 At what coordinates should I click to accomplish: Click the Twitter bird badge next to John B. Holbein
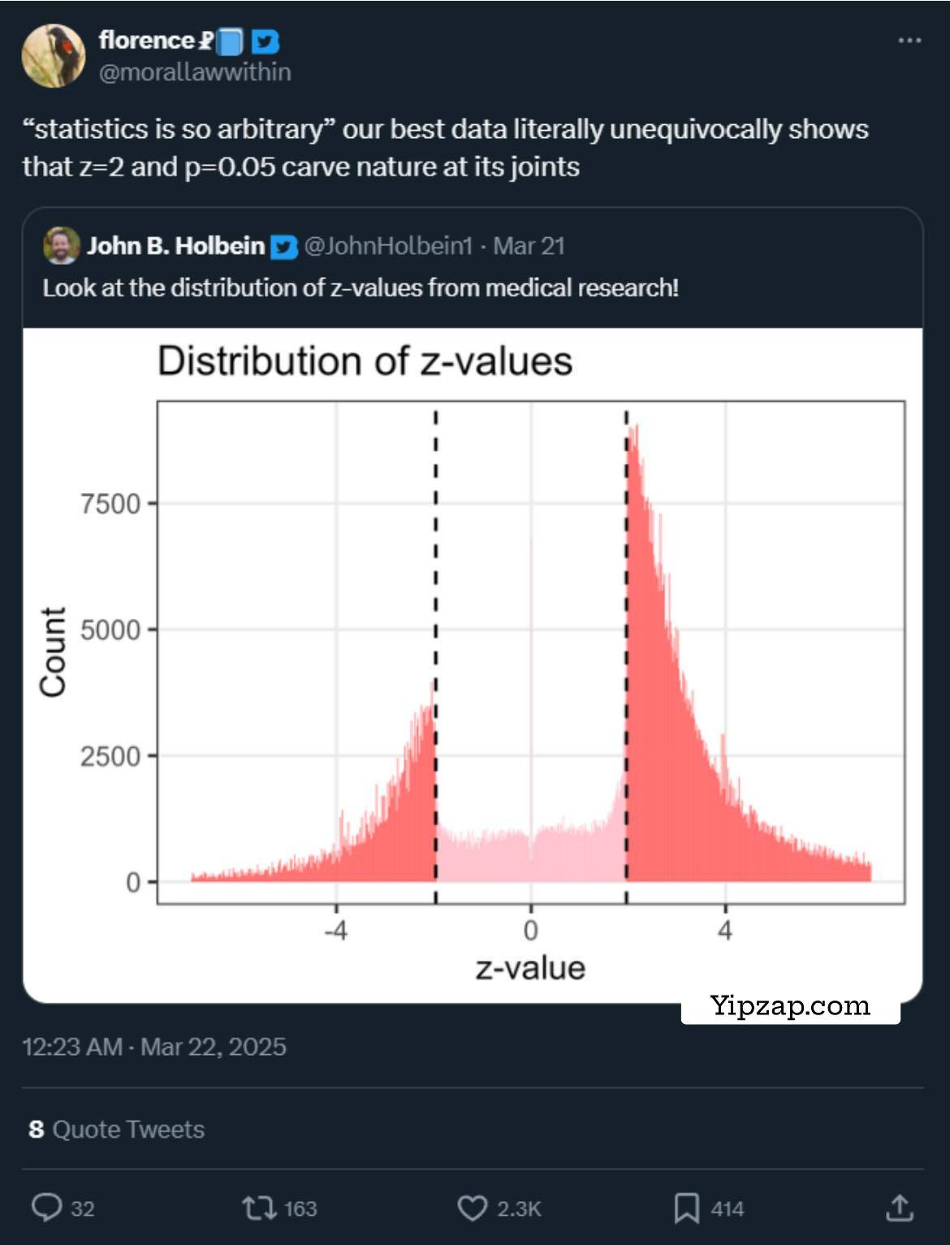(x=286, y=246)
